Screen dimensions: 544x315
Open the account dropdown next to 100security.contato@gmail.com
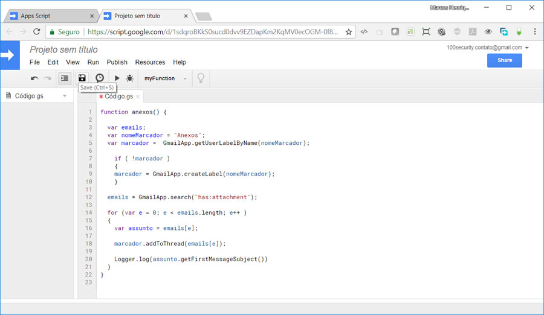(526, 48)
